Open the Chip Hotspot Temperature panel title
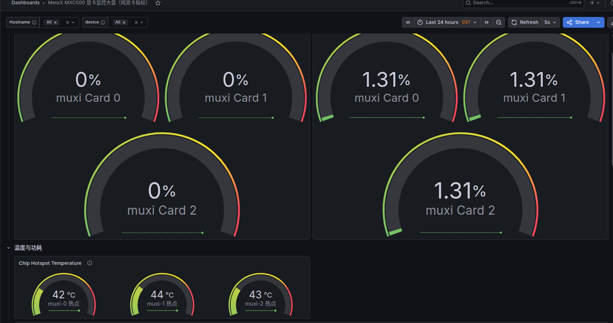 [x=50, y=263]
